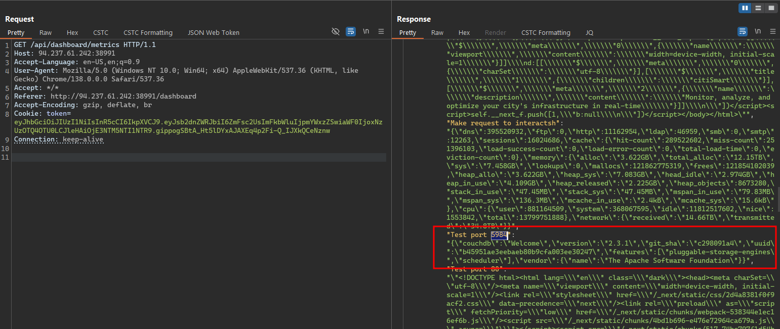The height and width of the screenshot is (329, 780).
Task: Open the JQ tab in Response panel
Action: (x=589, y=32)
